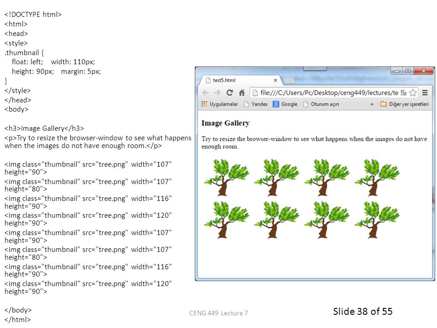The width and height of the screenshot is (437, 328).
Task: Reload the page with refresh icon
Action: (x=229, y=92)
